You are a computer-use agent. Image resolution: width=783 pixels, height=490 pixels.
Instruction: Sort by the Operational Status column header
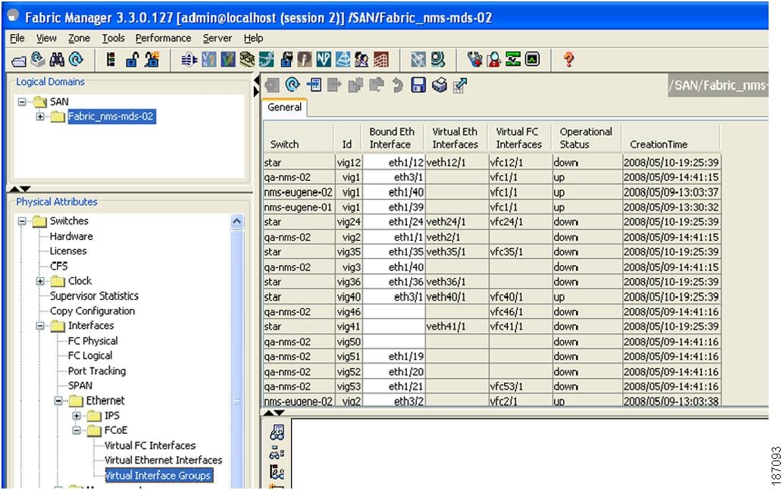pos(587,139)
